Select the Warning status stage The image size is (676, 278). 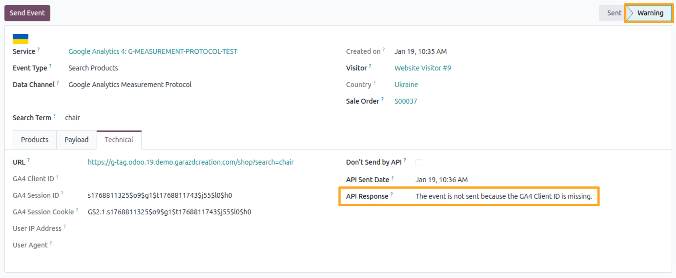[650, 13]
